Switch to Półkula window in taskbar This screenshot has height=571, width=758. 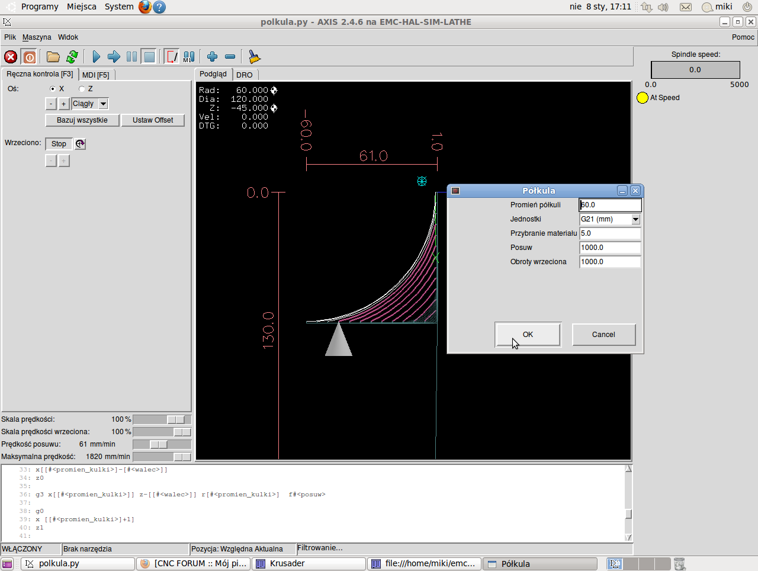[x=540, y=564]
